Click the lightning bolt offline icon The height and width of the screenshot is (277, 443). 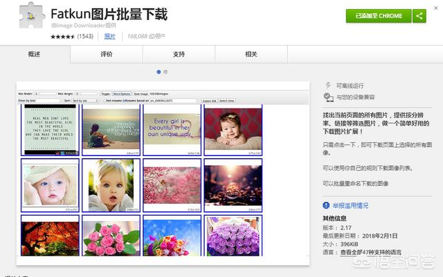click(328, 85)
